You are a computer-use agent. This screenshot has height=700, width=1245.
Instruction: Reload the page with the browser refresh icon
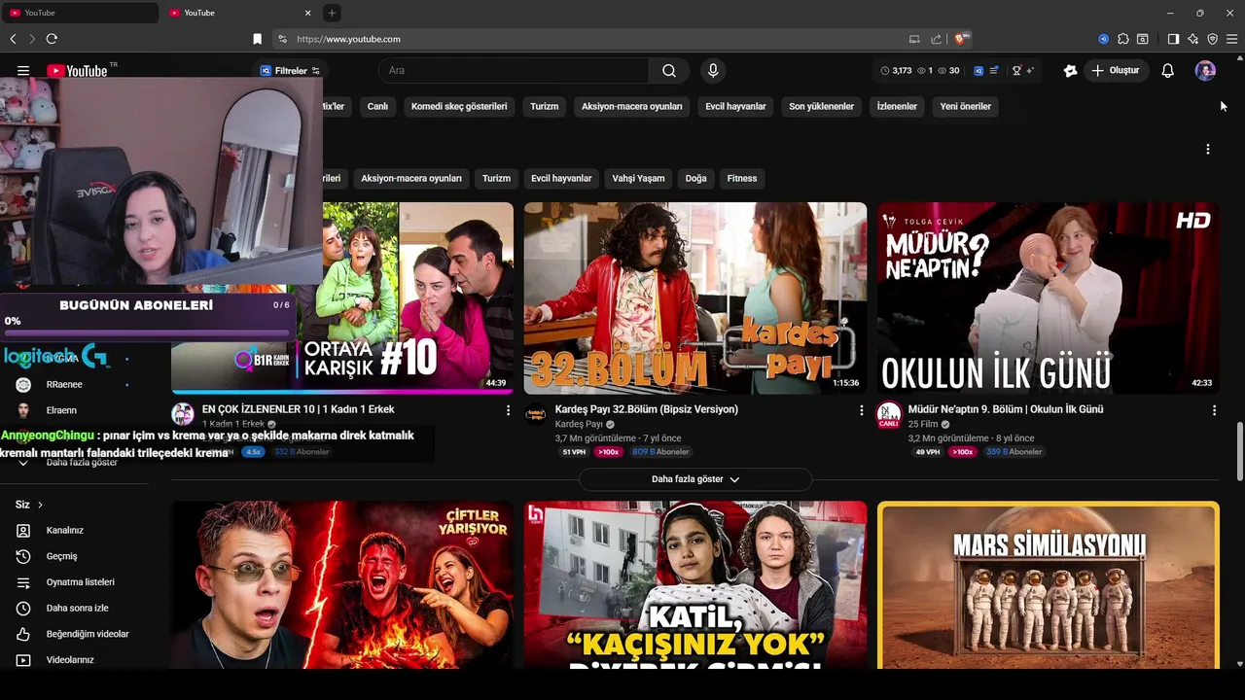pos(52,39)
